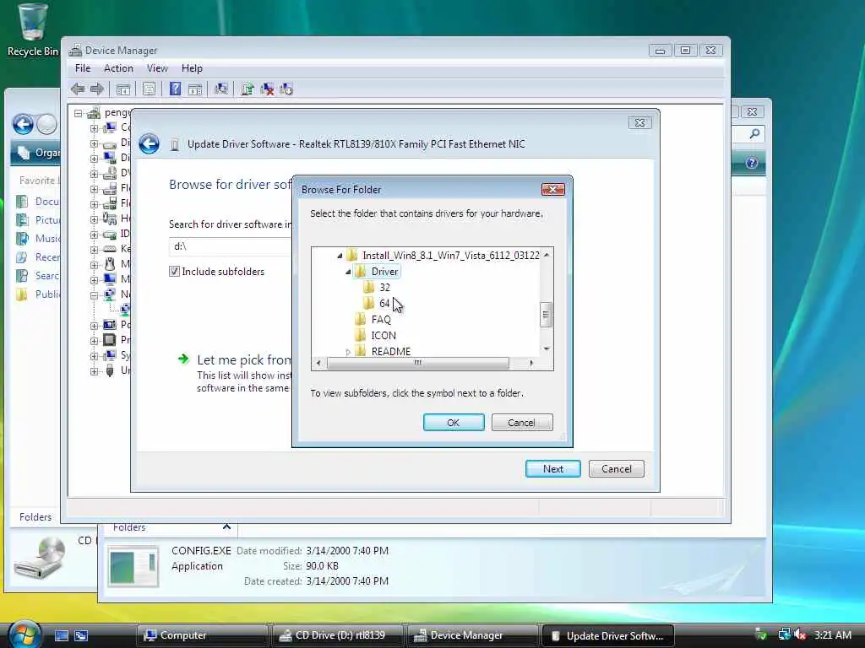Click Switch Between Windows quick launch icon

coord(81,635)
